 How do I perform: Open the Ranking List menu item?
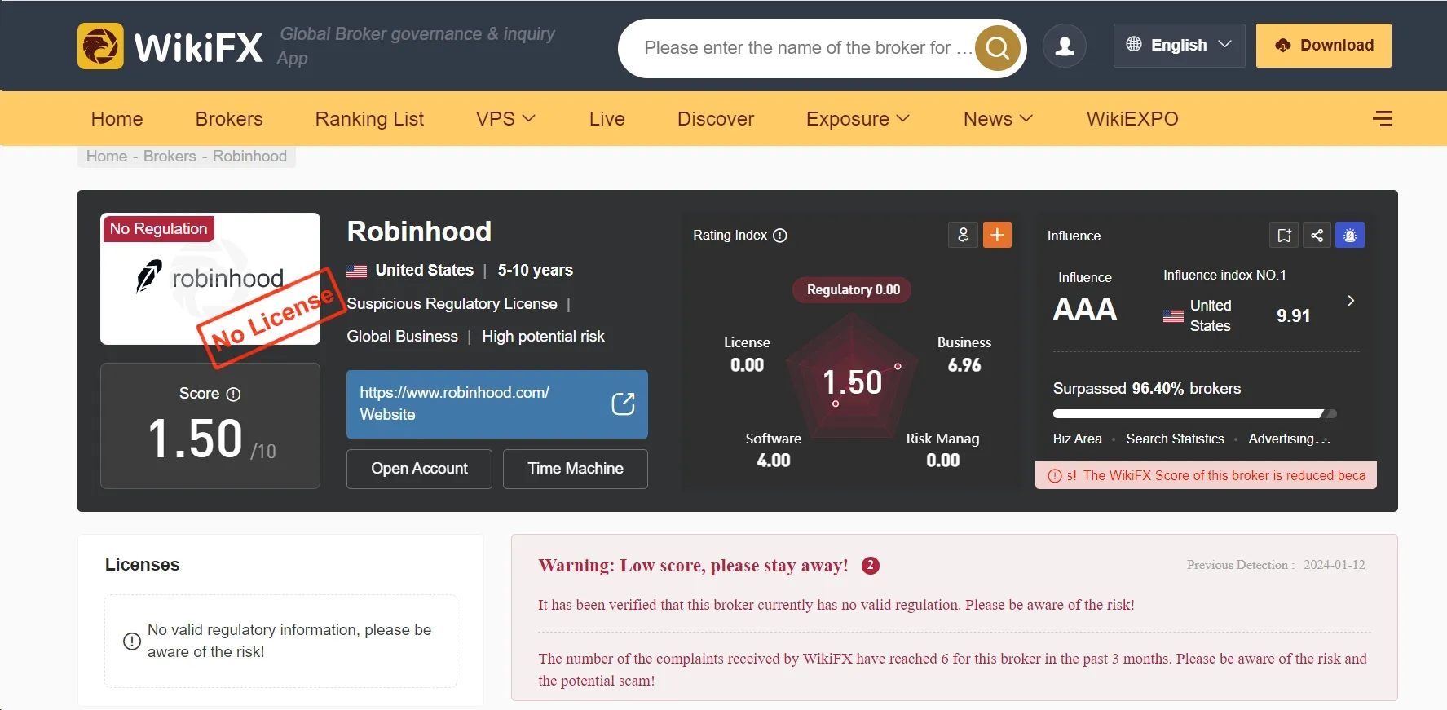click(x=369, y=119)
